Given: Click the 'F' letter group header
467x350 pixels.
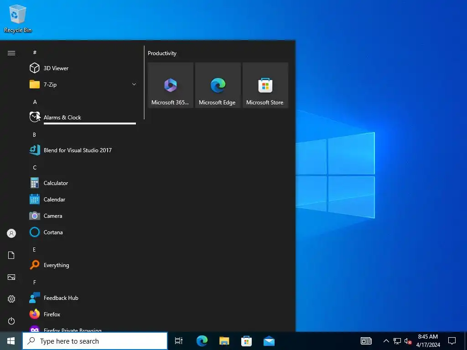Looking at the screenshot, I should [x=35, y=282].
